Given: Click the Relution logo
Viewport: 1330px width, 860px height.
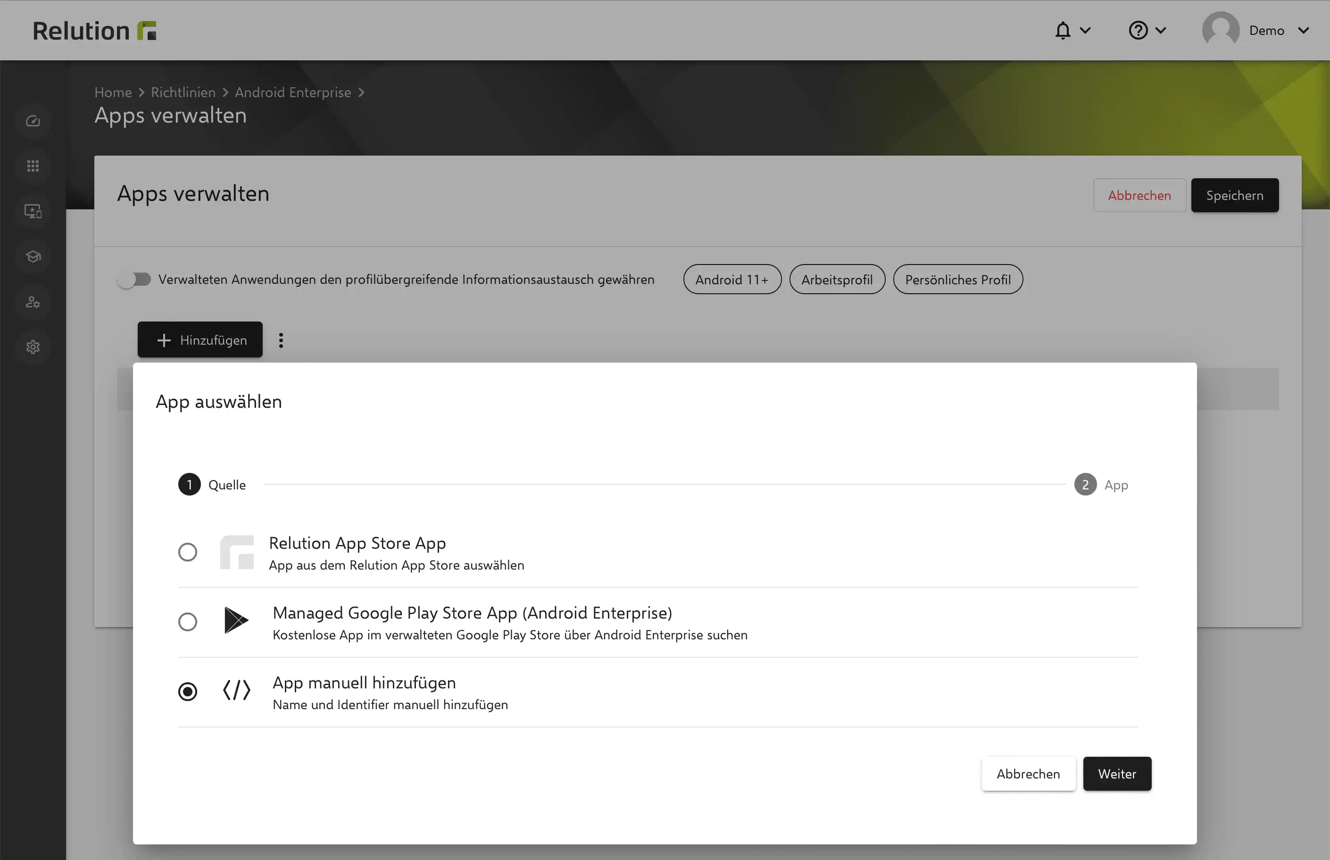Looking at the screenshot, I should pos(94,31).
